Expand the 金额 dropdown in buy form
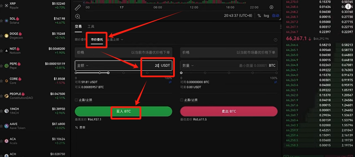The image size is (355, 157). click(x=83, y=65)
